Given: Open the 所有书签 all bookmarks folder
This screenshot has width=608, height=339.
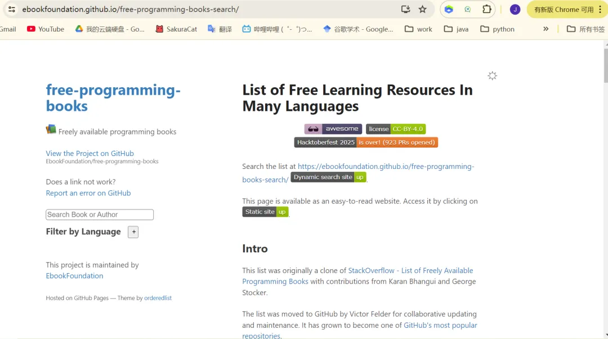Looking at the screenshot, I should tap(585, 29).
